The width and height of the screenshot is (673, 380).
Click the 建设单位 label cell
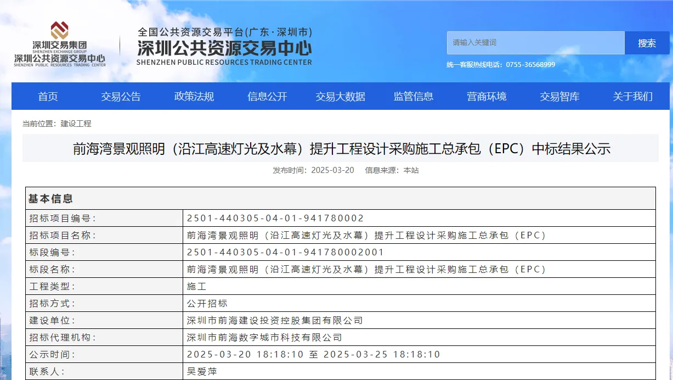(x=104, y=320)
